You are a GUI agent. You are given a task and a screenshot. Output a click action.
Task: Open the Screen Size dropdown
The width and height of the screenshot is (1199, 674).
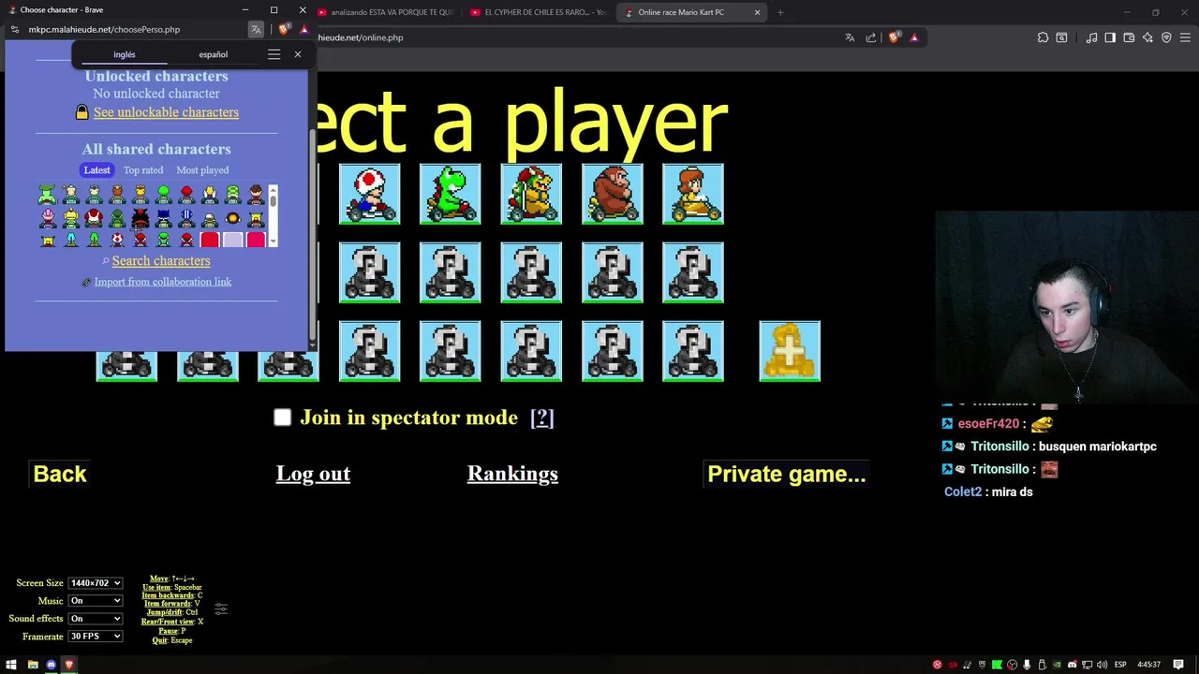(x=96, y=583)
